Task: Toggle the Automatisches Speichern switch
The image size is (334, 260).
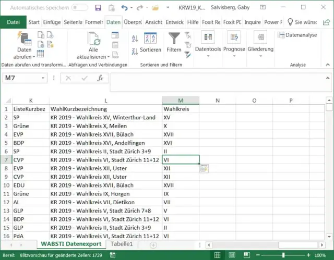Action: click(79, 8)
